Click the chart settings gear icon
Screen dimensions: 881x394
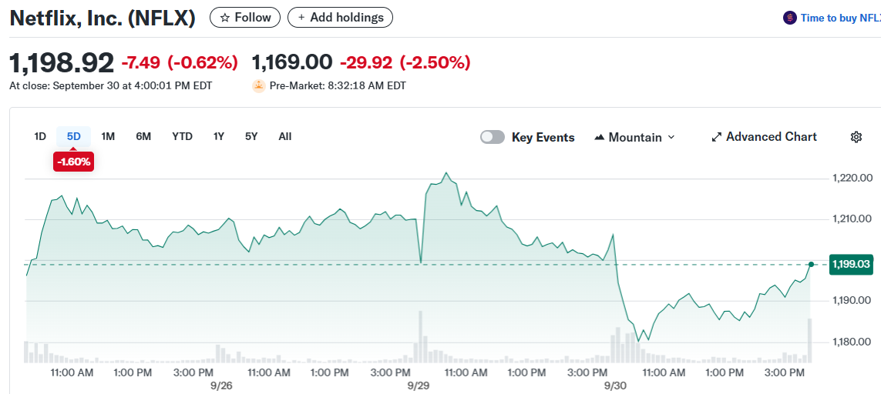pyautogui.click(x=856, y=137)
